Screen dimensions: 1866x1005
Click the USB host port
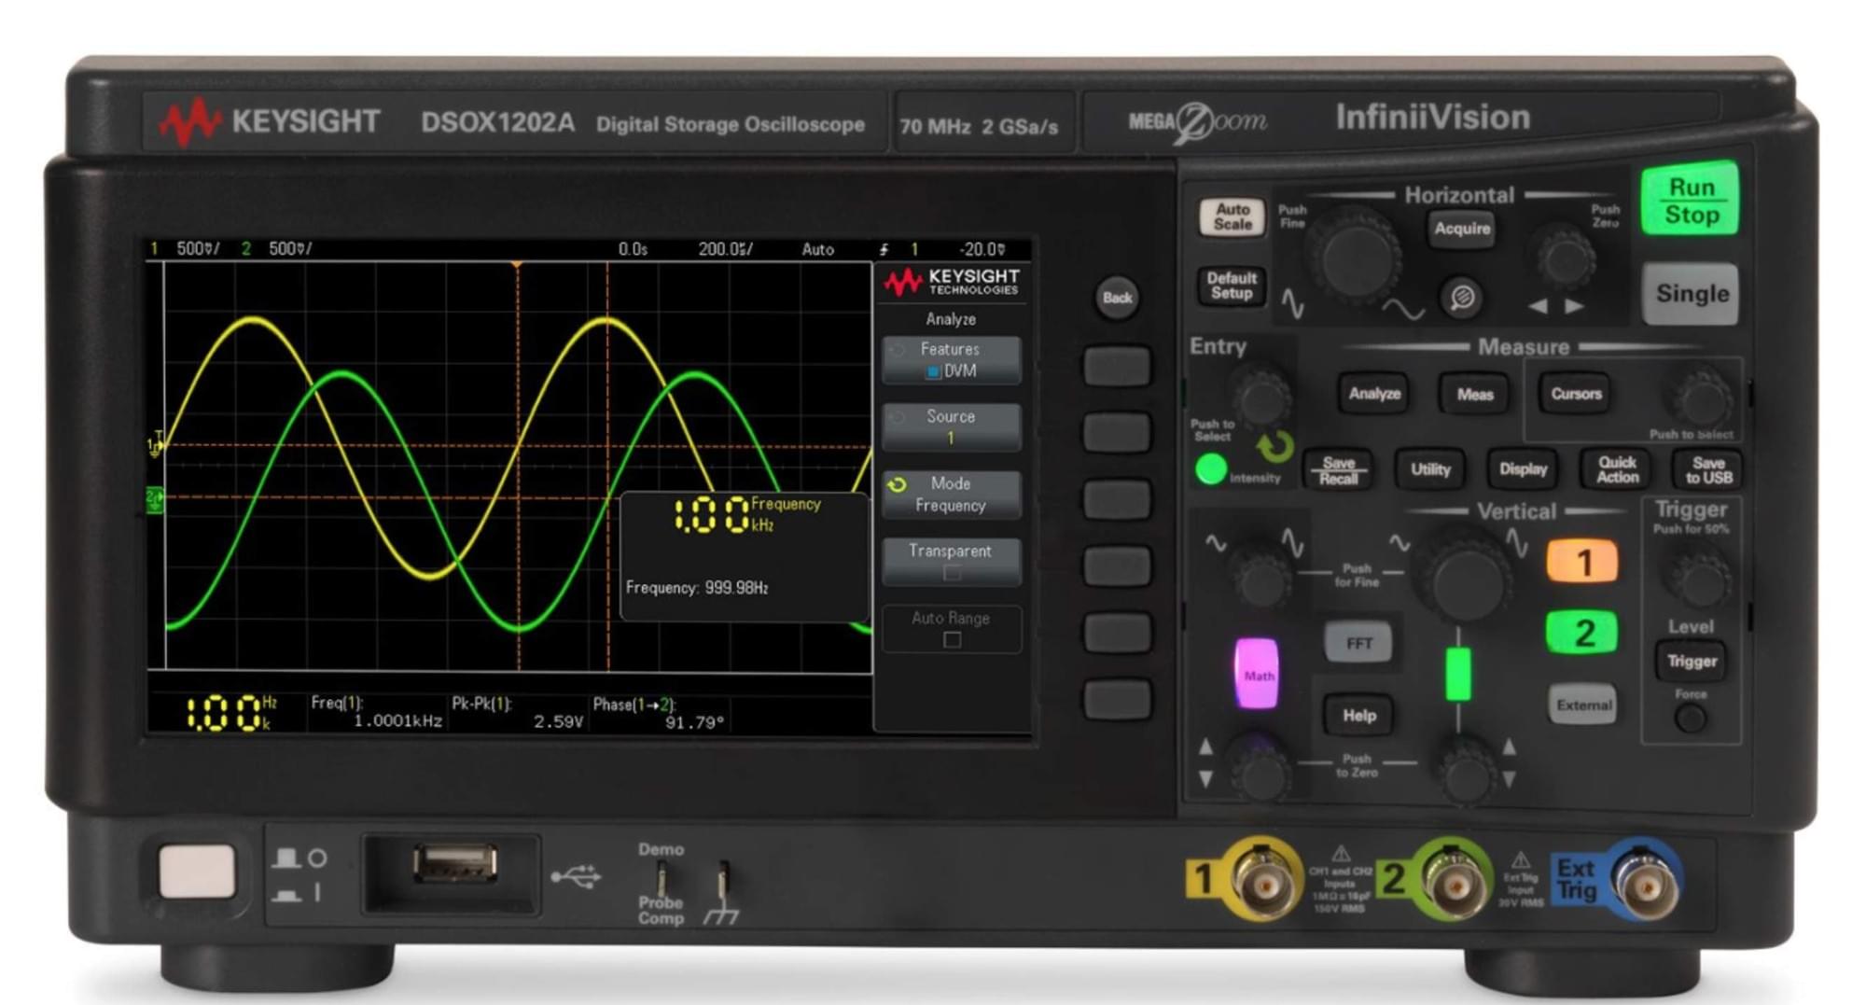455,864
